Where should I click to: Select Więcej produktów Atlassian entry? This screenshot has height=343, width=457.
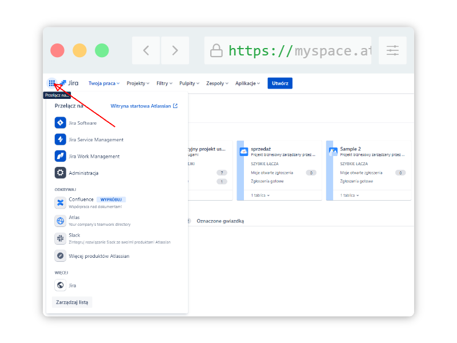coord(99,256)
